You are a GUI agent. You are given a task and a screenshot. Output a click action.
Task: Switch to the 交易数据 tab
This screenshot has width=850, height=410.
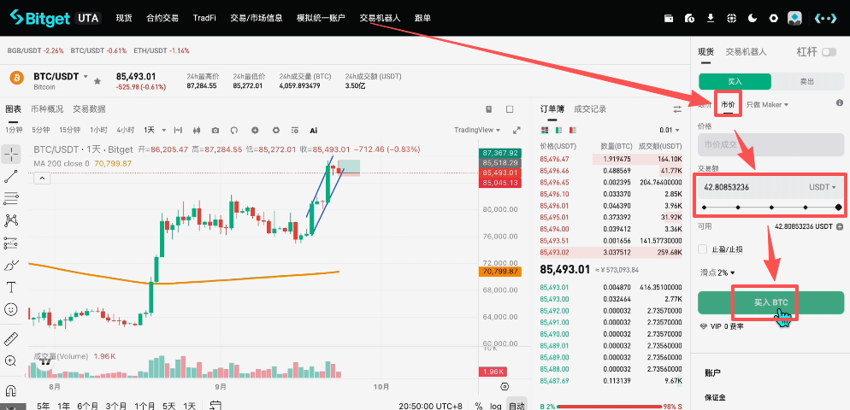tap(90, 108)
